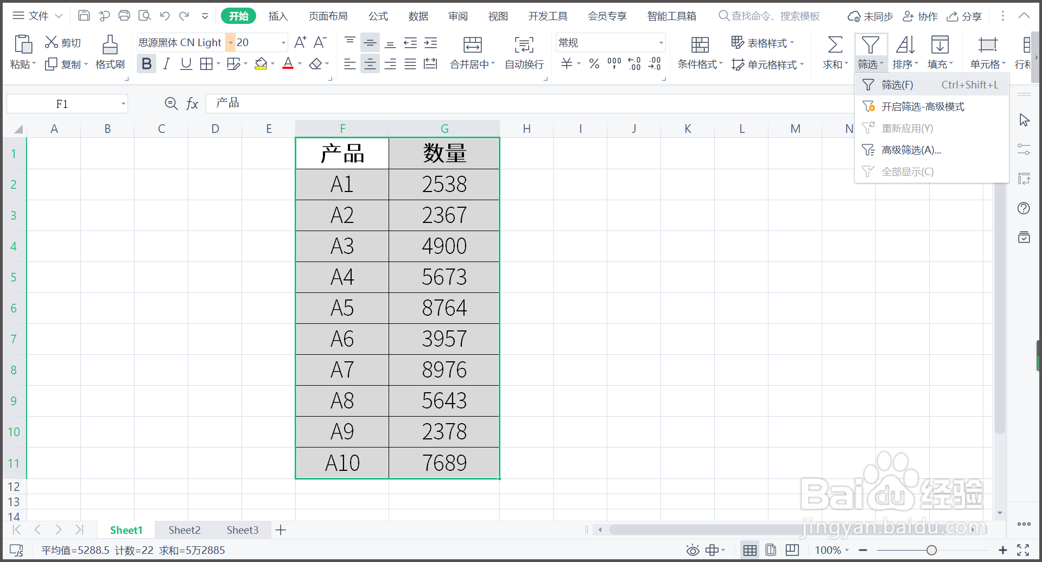
Task: Open the font name dropdown
Action: pyautogui.click(x=230, y=42)
